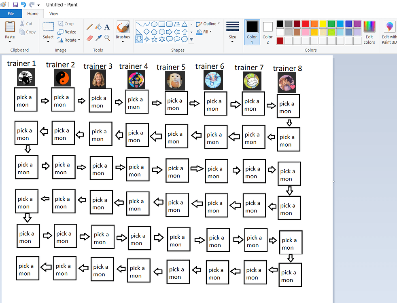
Task: Choose the Fill with color bucket tool
Action: tap(98, 27)
